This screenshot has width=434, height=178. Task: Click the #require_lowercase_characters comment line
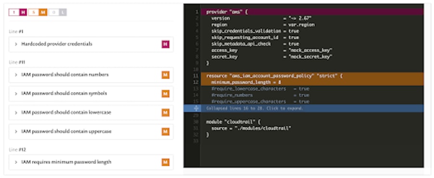[260, 89]
